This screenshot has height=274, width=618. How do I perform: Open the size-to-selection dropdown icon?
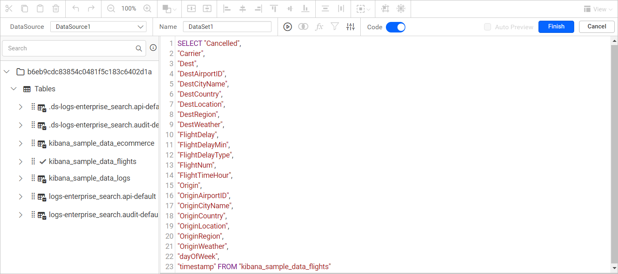pos(363,9)
